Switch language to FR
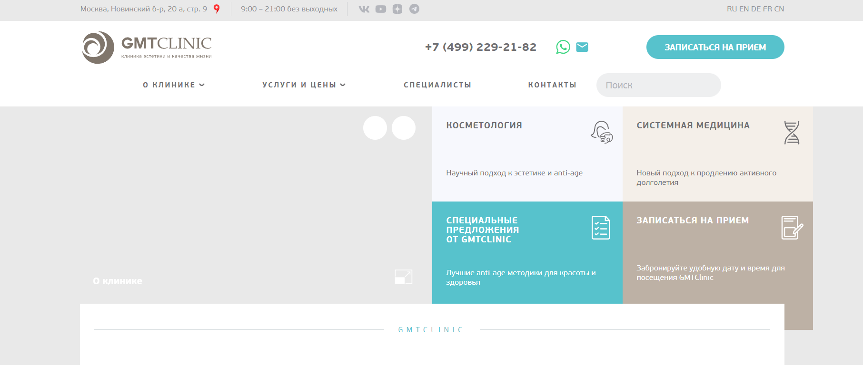 (767, 9)
